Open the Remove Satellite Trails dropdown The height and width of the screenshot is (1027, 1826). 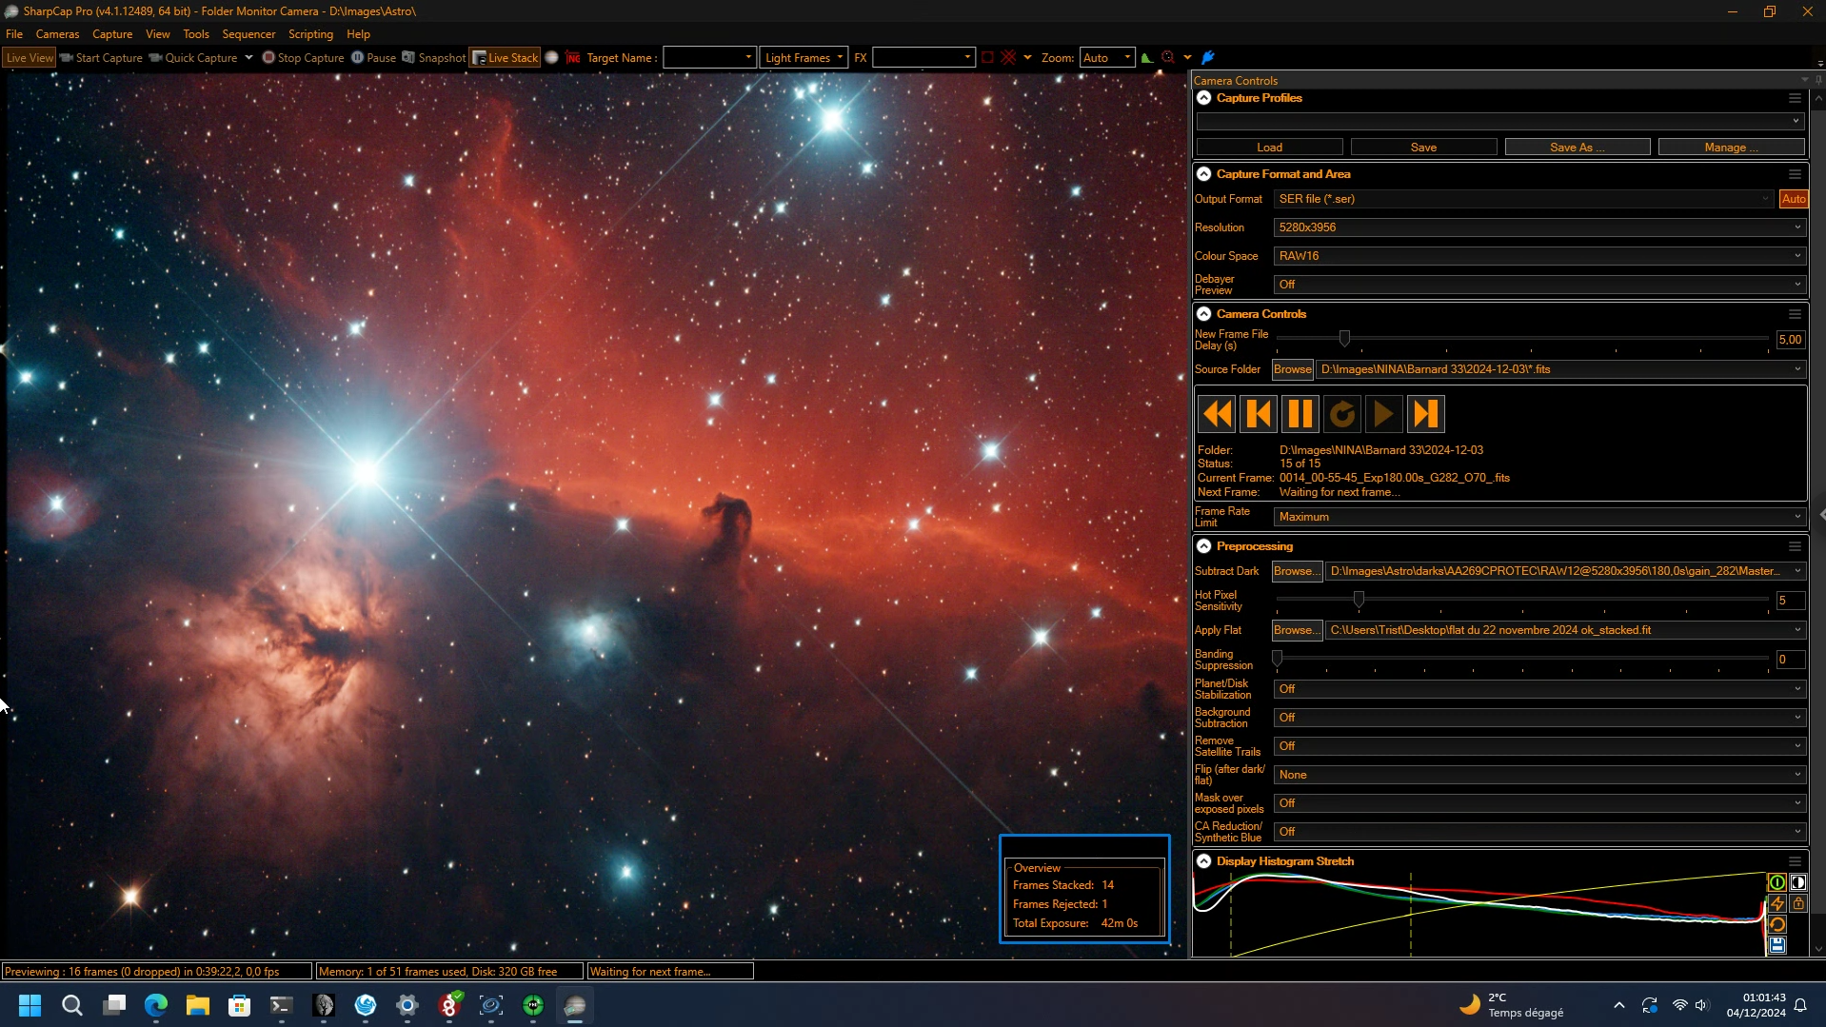tap(1538, 746)
